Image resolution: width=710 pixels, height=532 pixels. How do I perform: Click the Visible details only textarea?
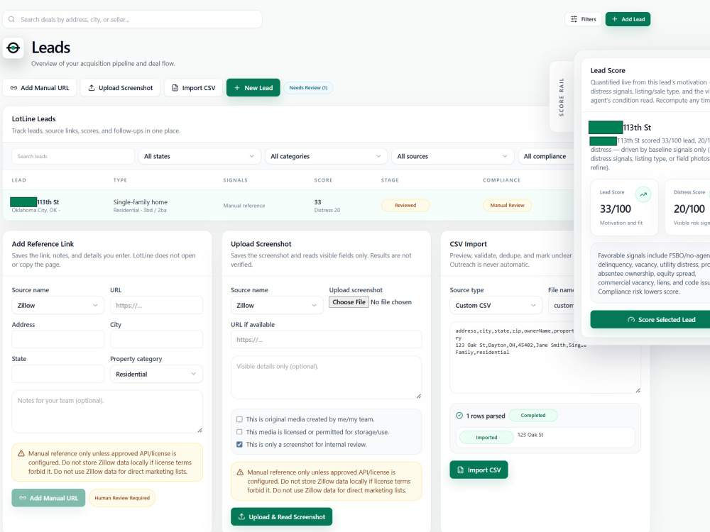point(326,377)
